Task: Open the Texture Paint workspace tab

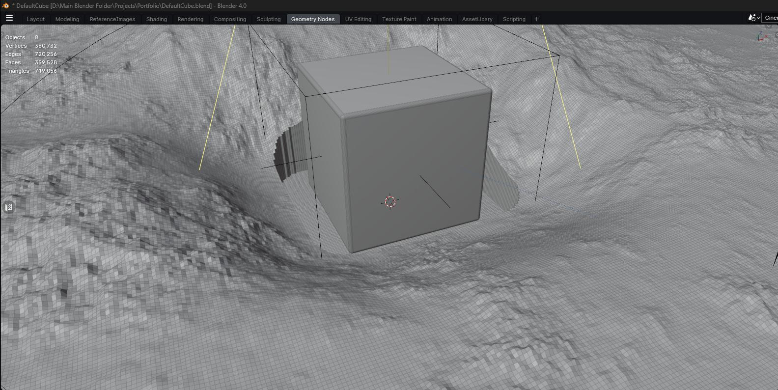Action: coord(399,19)
